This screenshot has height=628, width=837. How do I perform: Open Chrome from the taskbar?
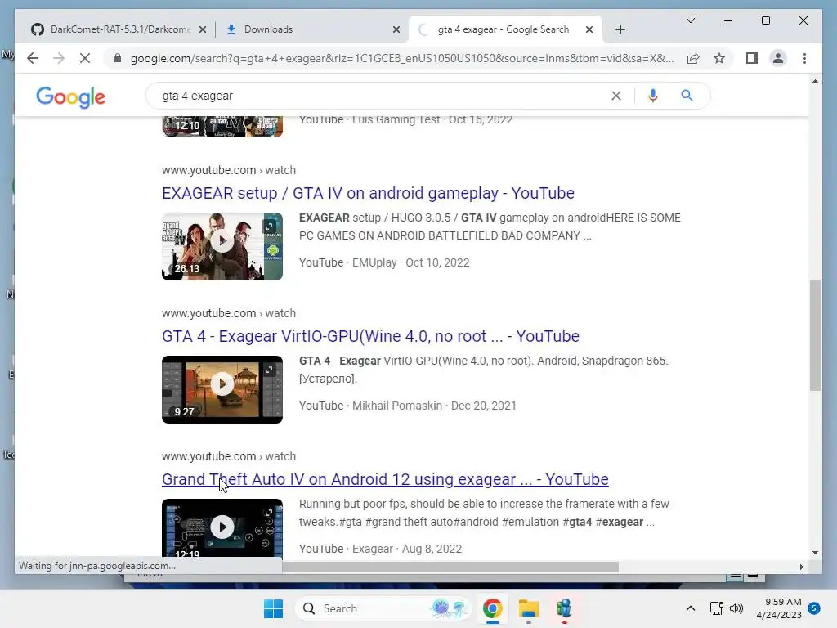coord(492,608)
